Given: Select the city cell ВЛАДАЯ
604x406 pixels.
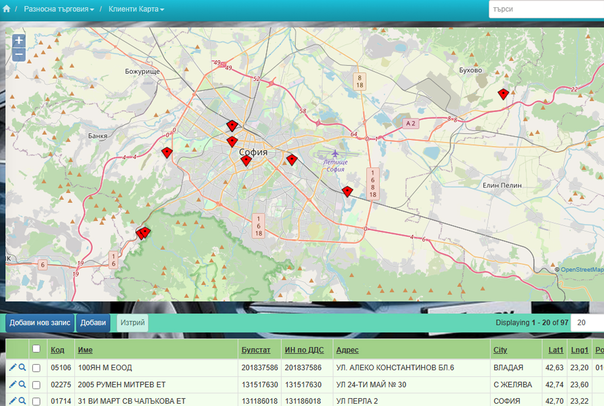Looking at the screenshot, I should coord(516,367).
